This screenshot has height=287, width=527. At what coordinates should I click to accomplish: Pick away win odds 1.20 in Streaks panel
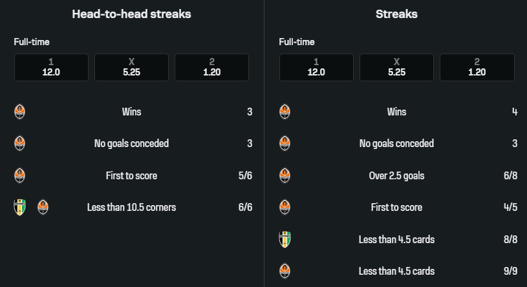click(x=477, y=67)
